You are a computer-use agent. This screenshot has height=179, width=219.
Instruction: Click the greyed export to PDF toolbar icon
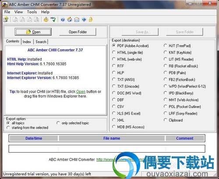click(x=15, y=19)
